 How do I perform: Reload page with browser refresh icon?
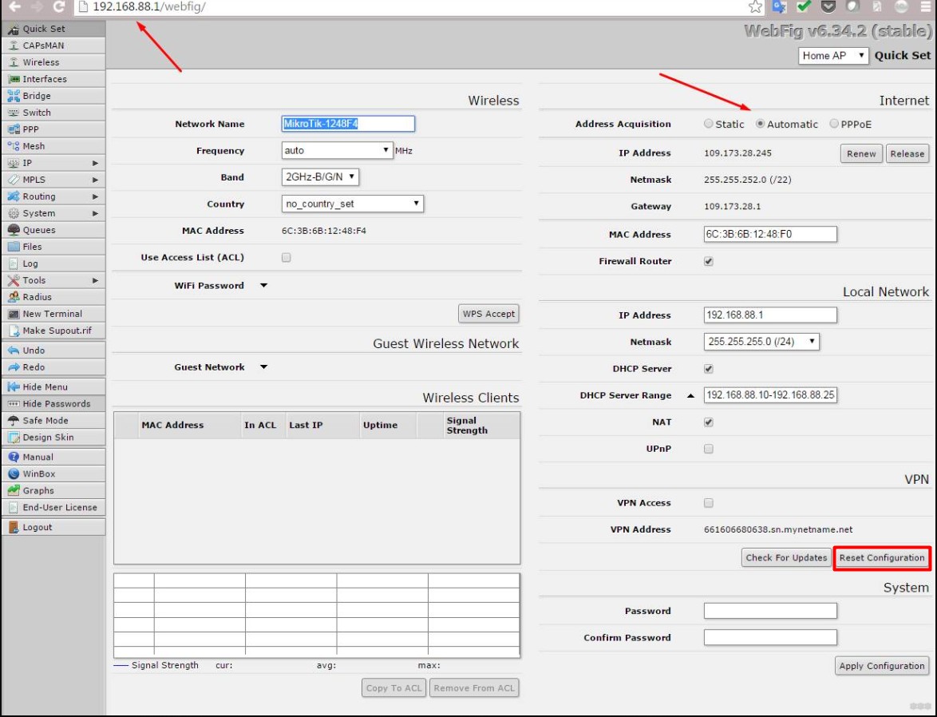point(58,6)
